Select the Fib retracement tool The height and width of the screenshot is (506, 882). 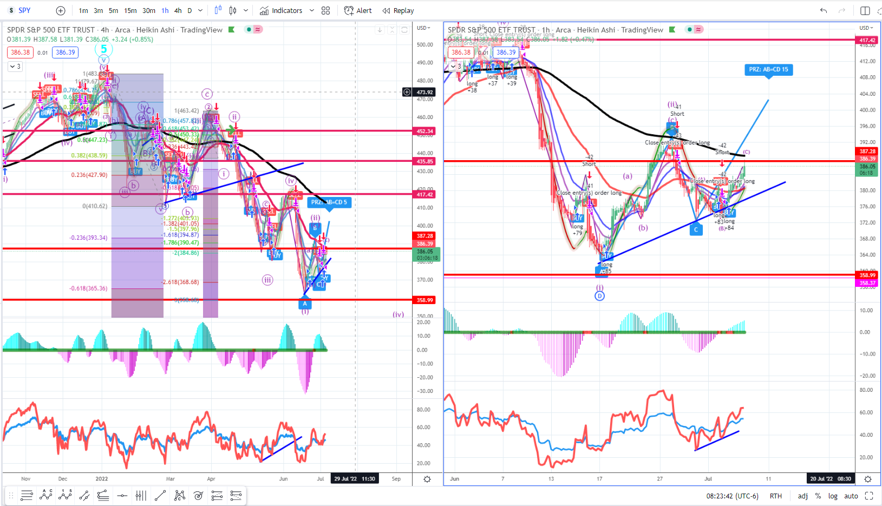click(x=217, y=495)
